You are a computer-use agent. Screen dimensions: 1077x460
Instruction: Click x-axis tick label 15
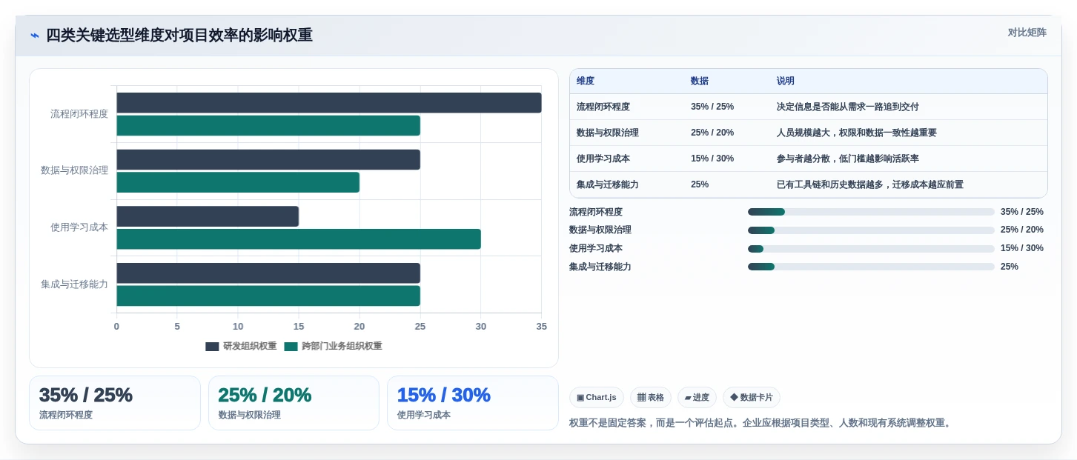click(x=299, y=327)
